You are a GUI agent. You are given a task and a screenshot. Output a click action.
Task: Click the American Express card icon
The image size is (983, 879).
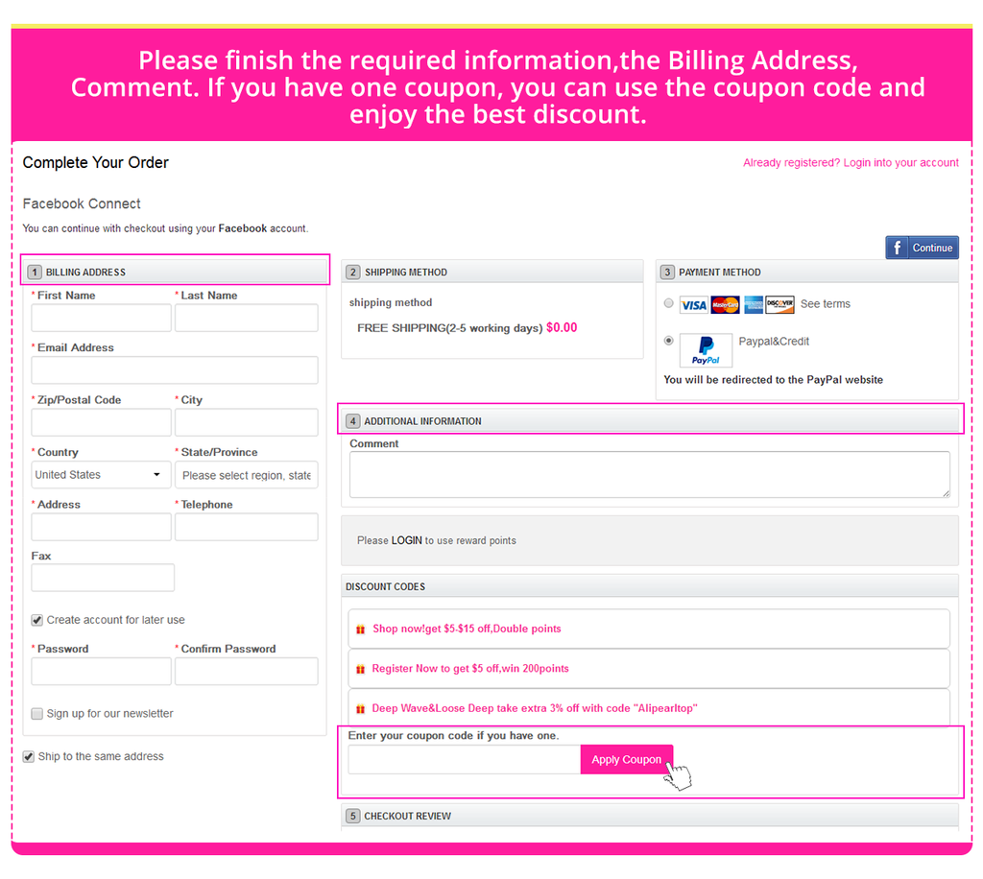point(753,305)
